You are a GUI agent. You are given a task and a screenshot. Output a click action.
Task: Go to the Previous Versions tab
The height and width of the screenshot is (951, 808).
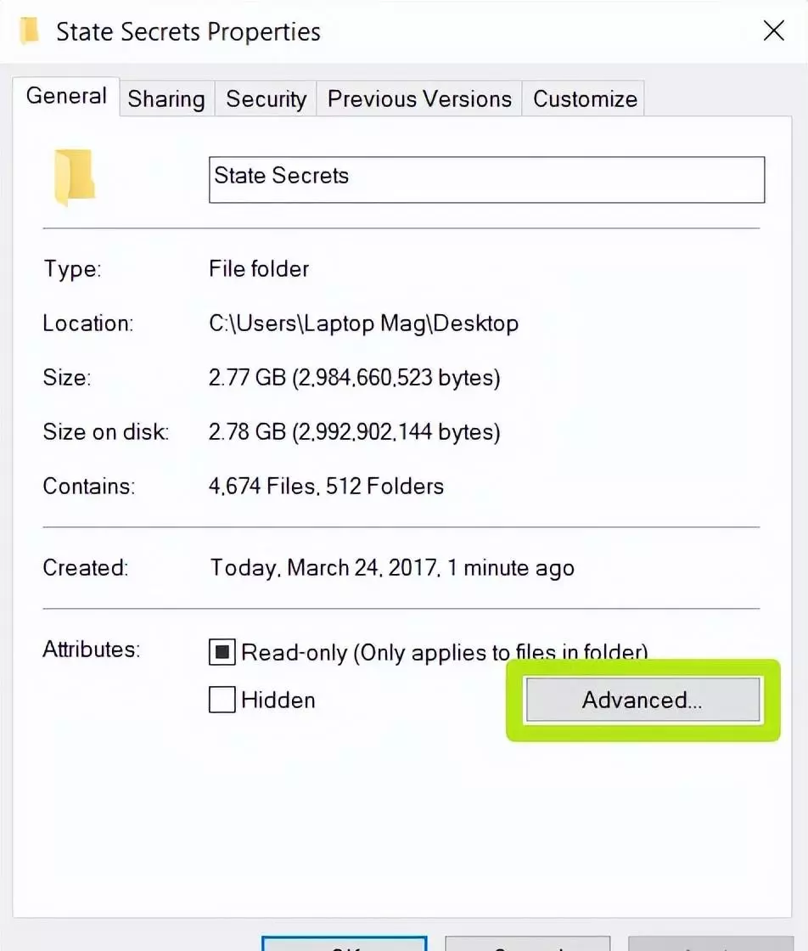click(419, 98)
